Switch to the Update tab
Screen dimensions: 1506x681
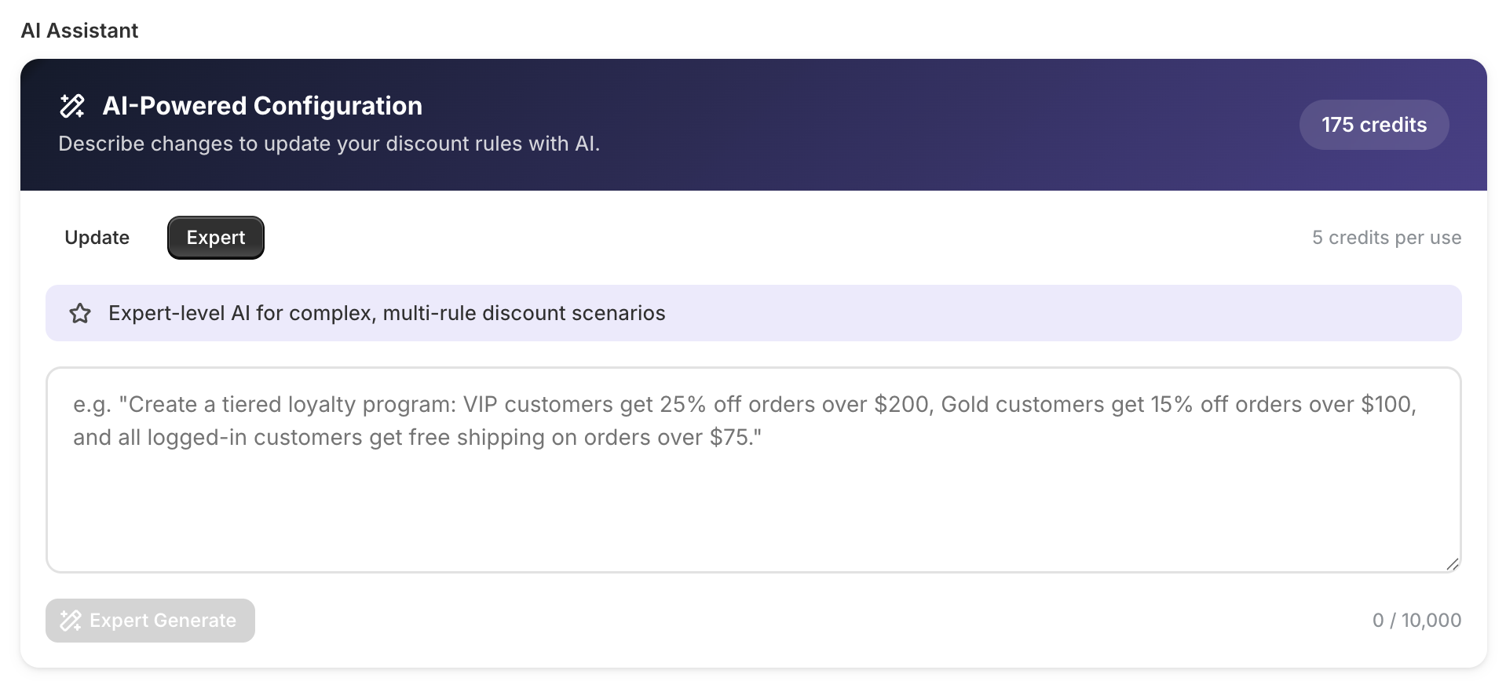coord(97,238)
